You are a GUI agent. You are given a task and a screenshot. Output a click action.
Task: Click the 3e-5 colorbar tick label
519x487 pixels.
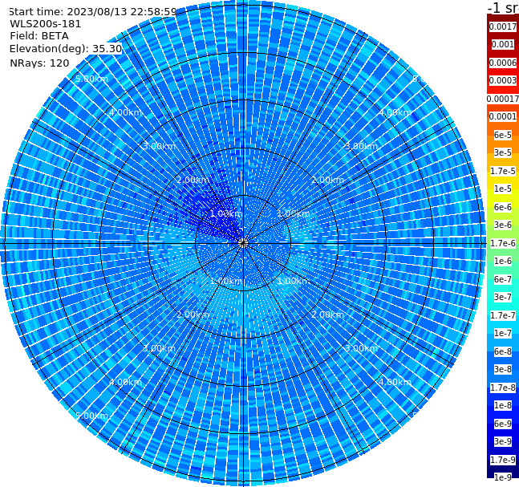[502, 152]
